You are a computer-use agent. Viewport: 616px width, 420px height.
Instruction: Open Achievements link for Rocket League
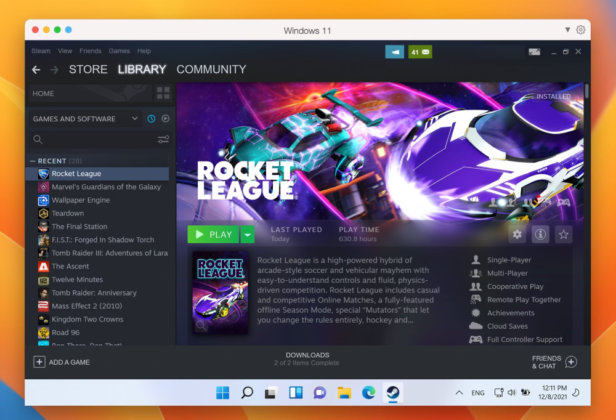tap(511, 313)
